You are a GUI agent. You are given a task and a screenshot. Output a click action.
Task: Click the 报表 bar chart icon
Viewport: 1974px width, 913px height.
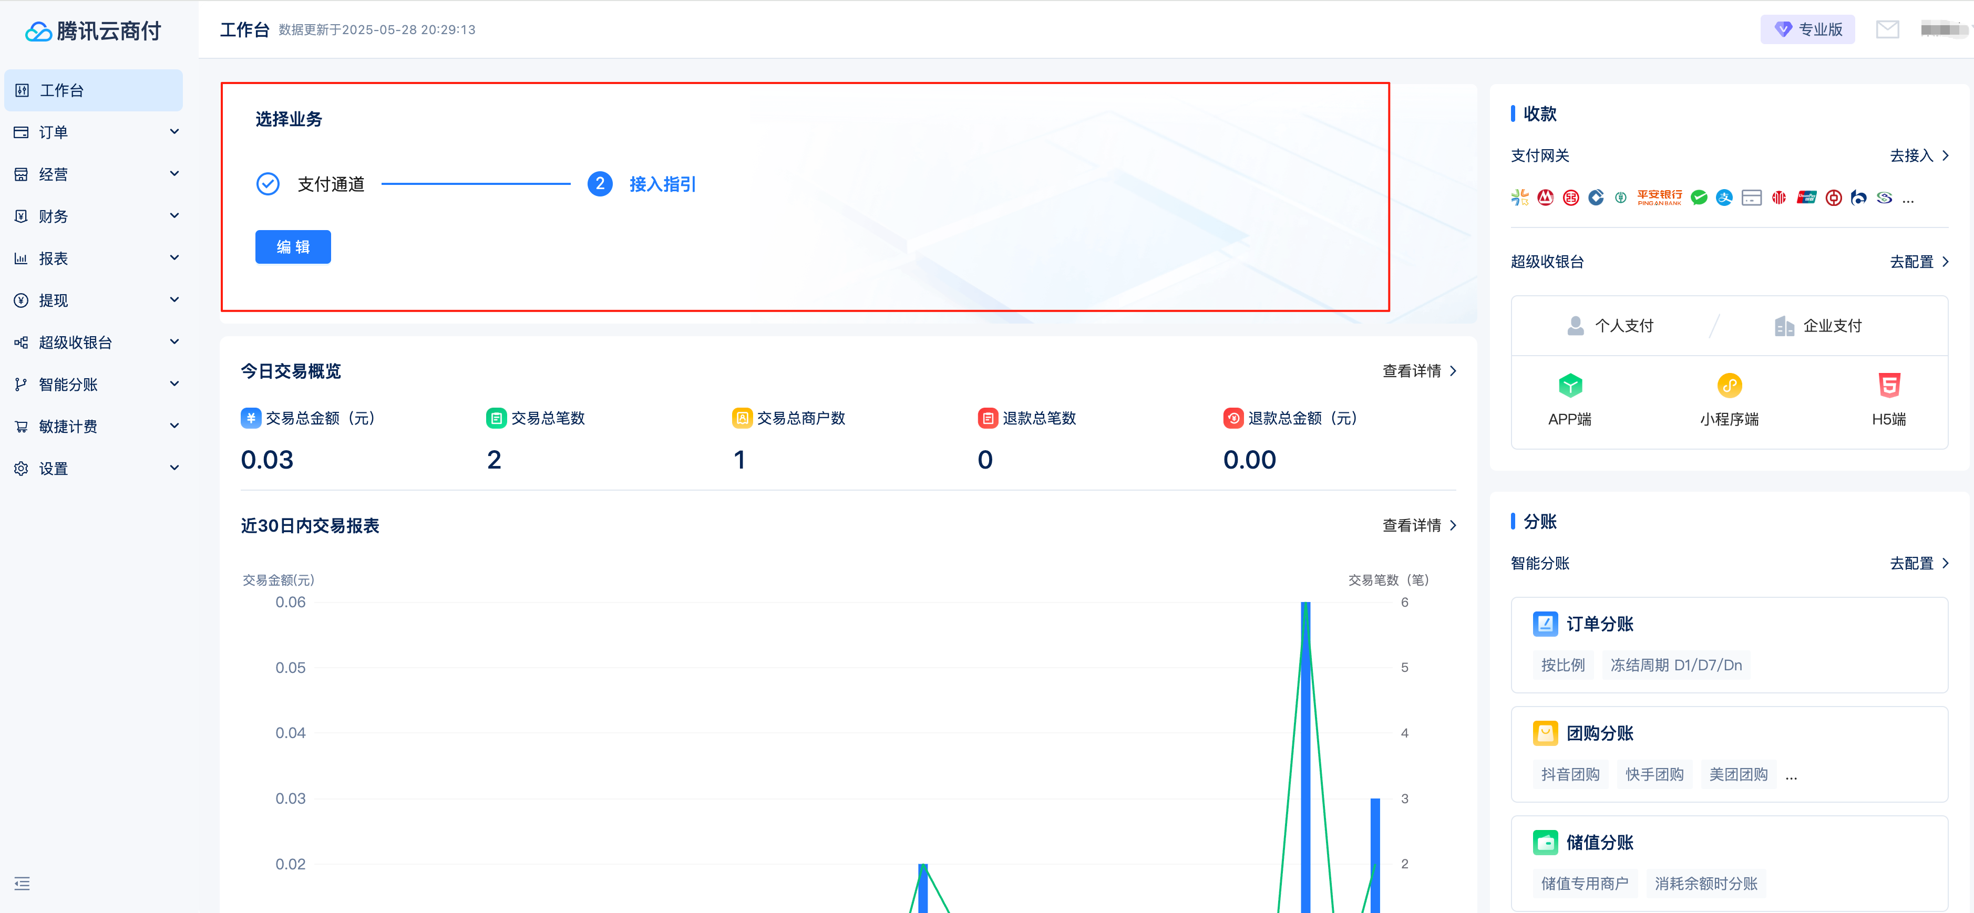[x=22, y=259]
